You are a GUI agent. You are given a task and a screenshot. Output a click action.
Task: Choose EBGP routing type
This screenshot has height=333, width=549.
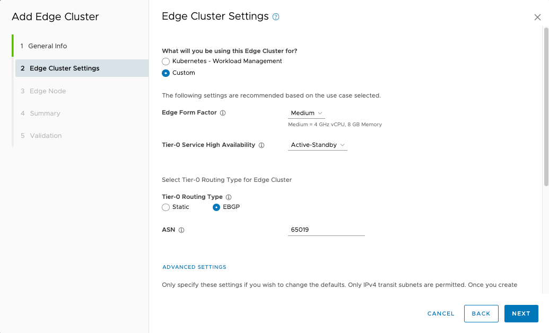[x=216, y=207]
